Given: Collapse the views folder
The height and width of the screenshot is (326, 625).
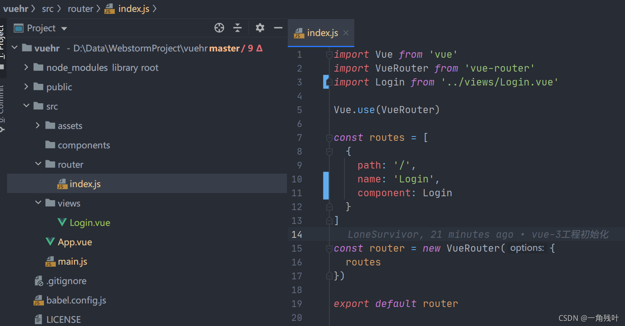Looking at the screenshot, I should tap(38, 203).
